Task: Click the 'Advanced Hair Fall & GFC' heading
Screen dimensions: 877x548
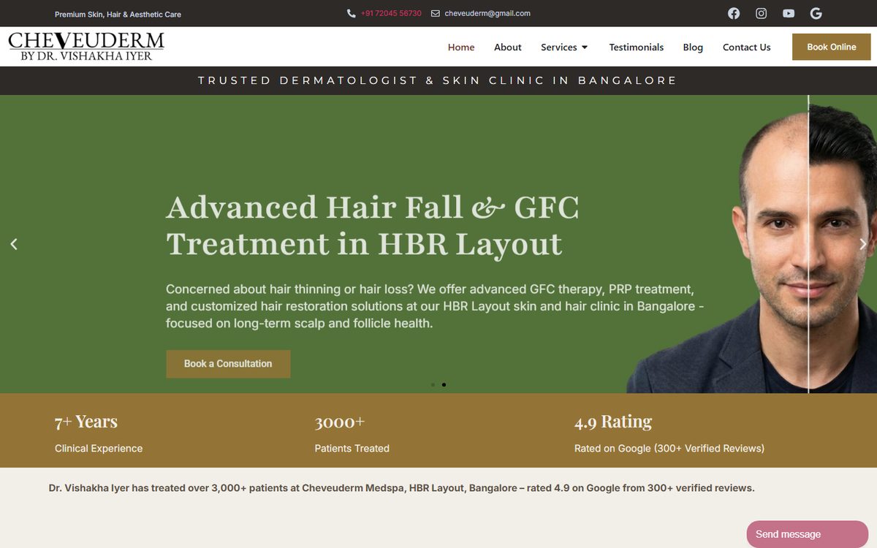Action: tap(373, 225)
